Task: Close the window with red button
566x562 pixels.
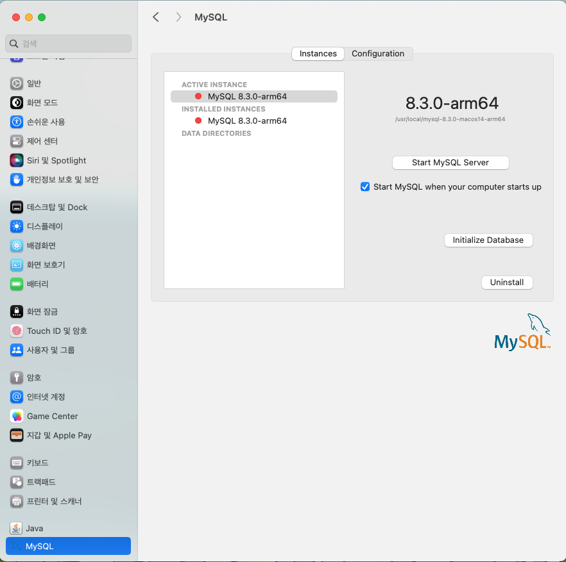Action: pos(16,17)
